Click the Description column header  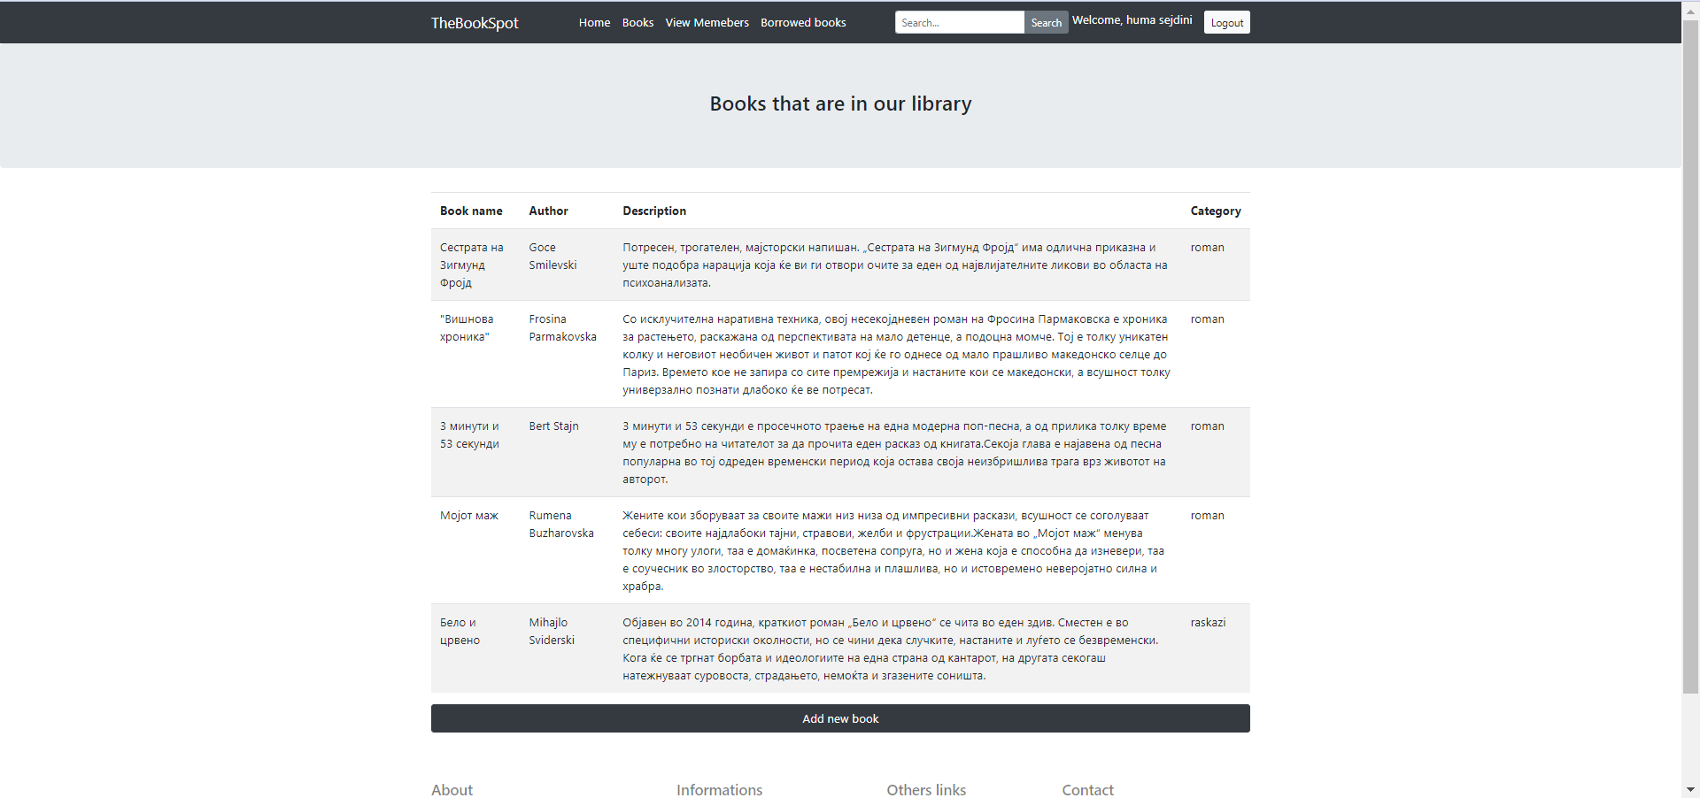tap(654, 211)
